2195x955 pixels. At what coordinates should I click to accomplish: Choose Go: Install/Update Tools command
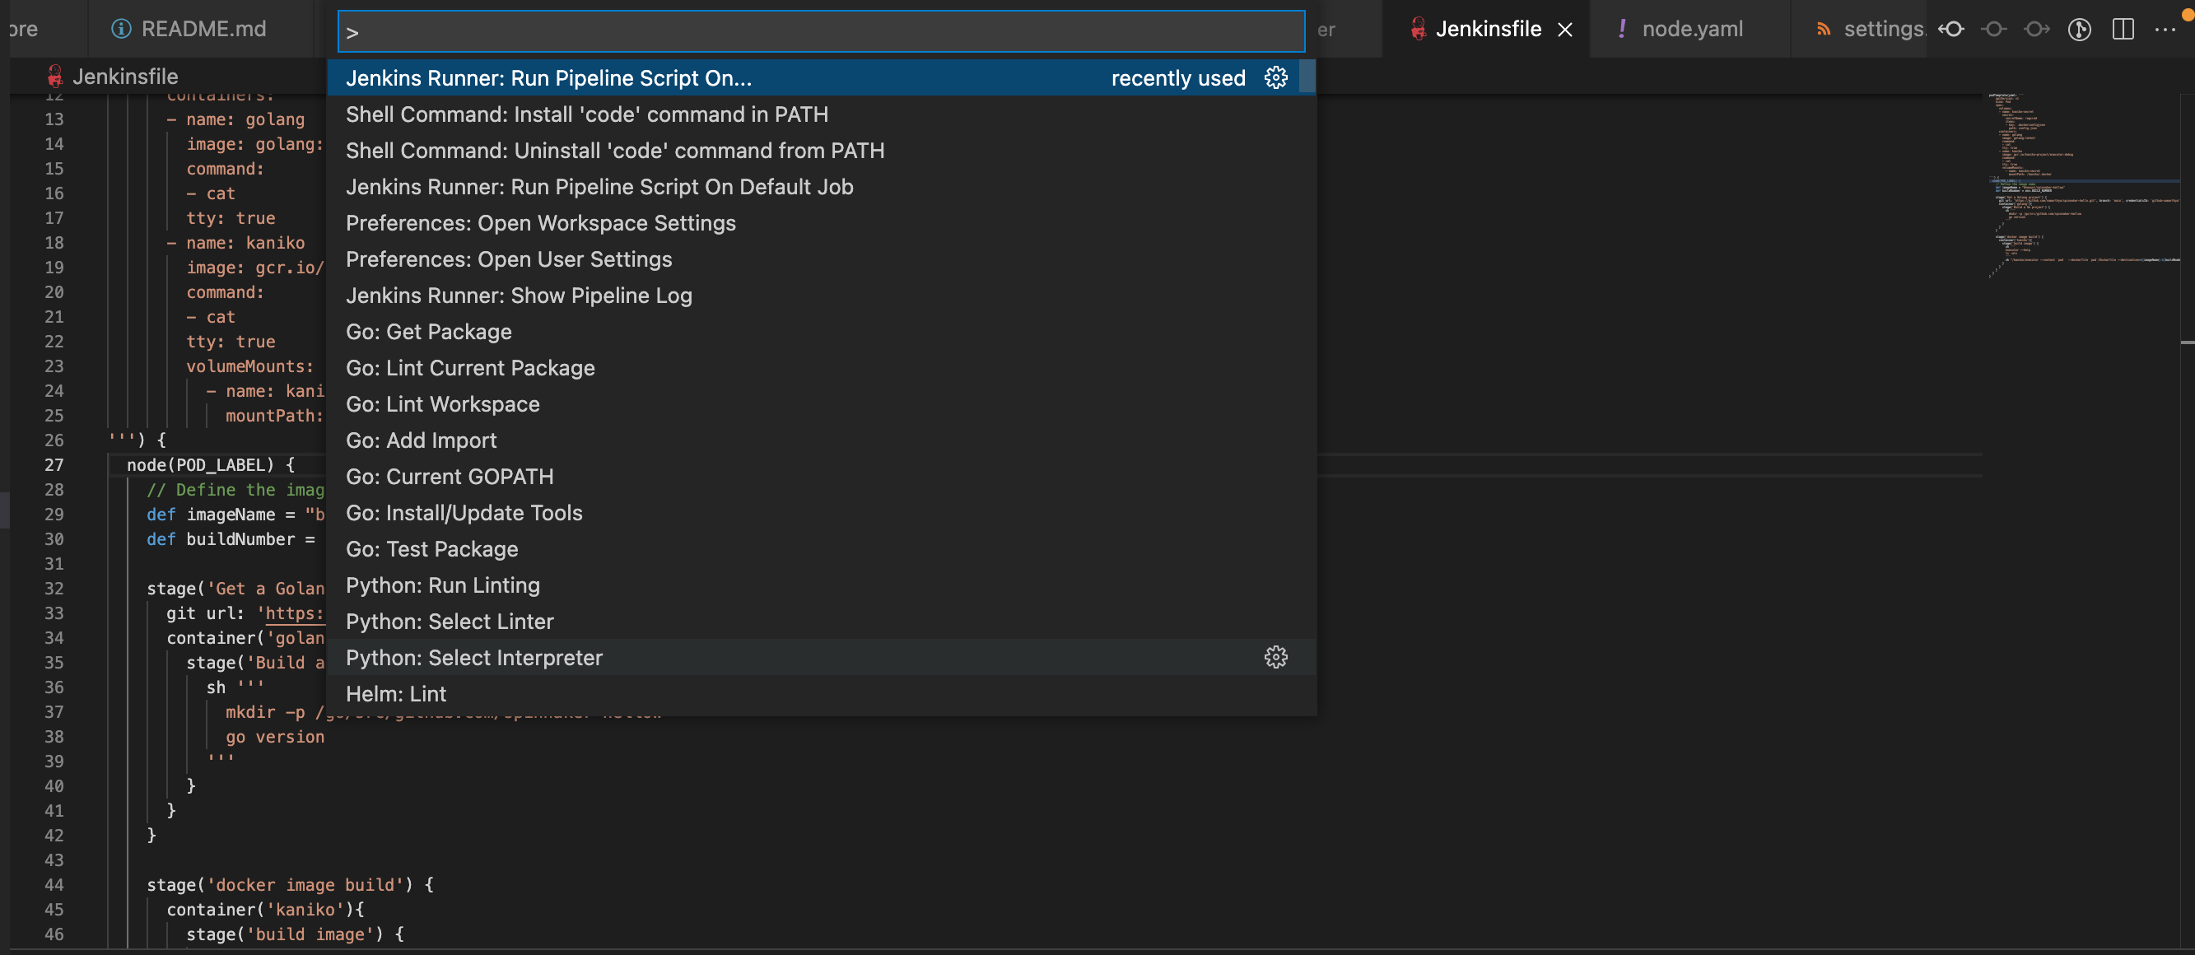tap(464, 512)
